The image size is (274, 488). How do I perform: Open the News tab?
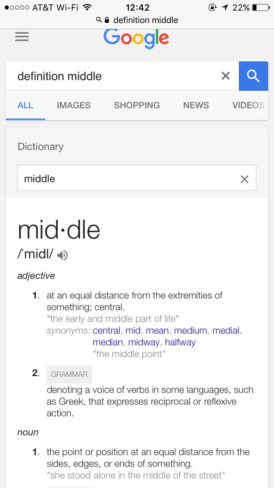pos(196,105)
